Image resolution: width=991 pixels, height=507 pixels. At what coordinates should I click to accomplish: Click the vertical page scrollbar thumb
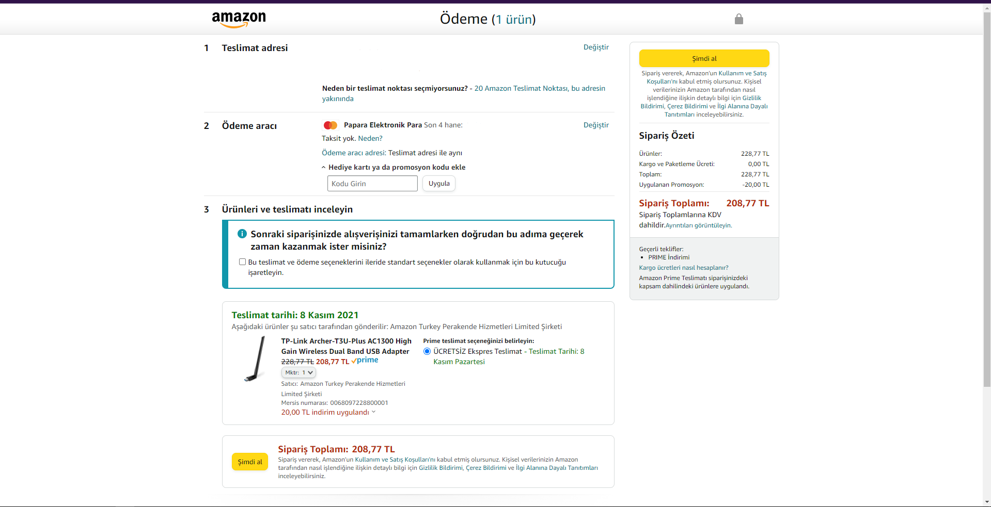point(987,199)
